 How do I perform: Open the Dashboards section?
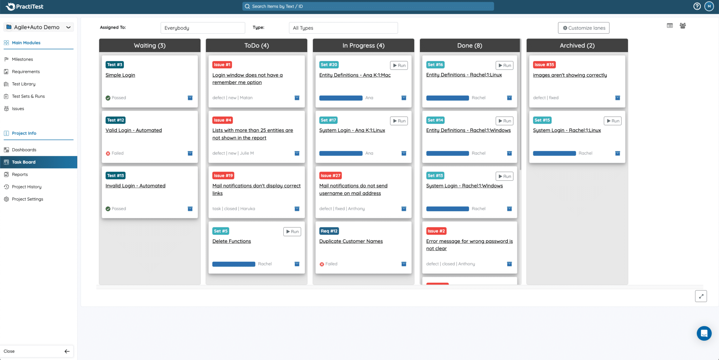24,150
